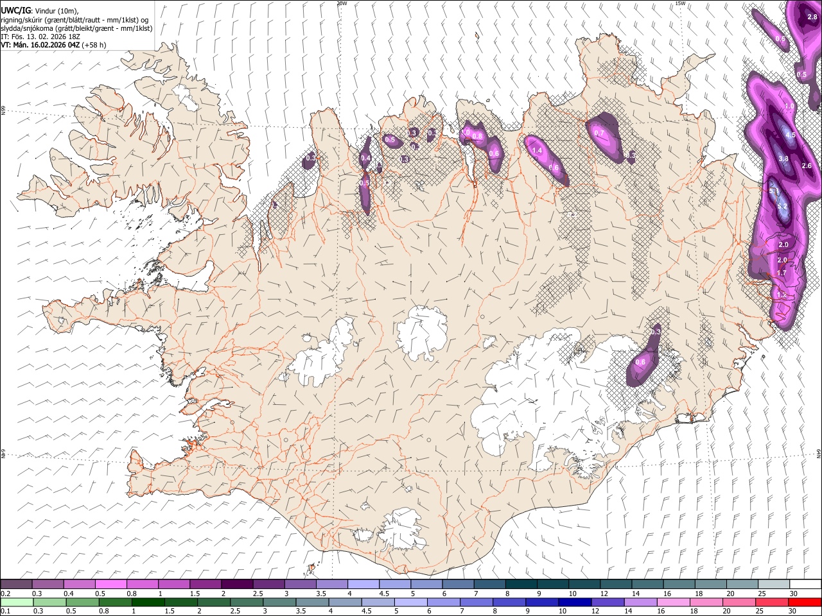Click the 1.0 snowfall value in northeast band

[790, 107]
